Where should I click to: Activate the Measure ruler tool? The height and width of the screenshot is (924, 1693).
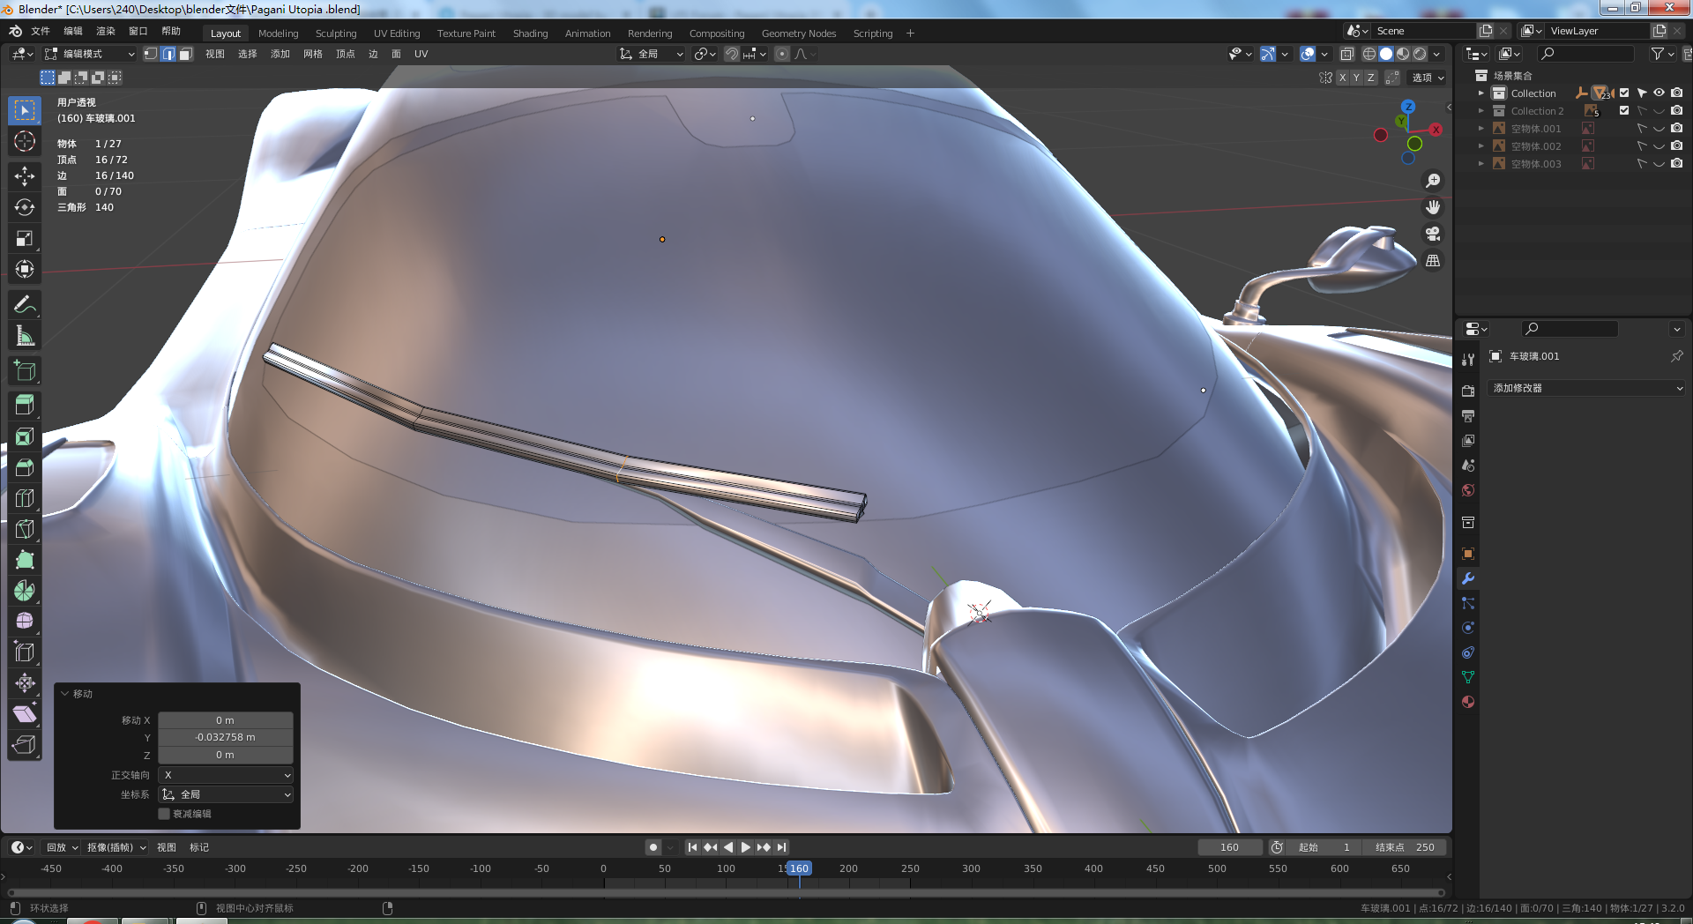tap(25, 336)
